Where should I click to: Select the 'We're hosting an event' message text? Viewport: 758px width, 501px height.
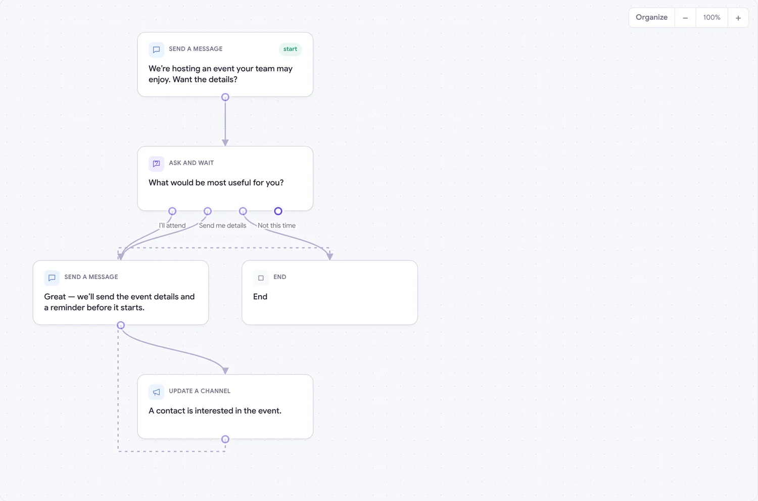[220, 74]
